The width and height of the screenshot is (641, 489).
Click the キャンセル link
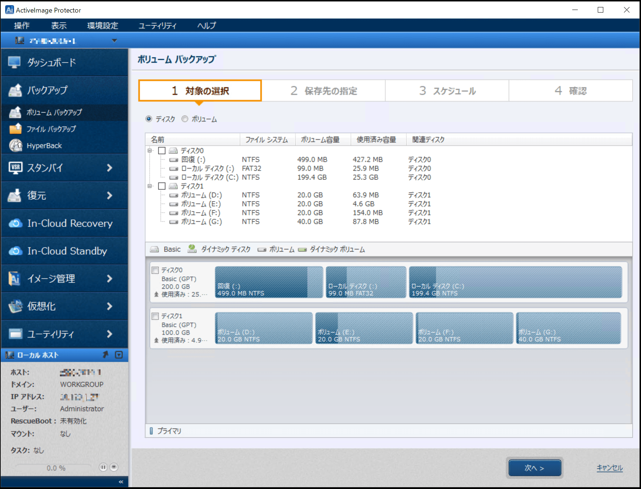click(x=609, y=468)
